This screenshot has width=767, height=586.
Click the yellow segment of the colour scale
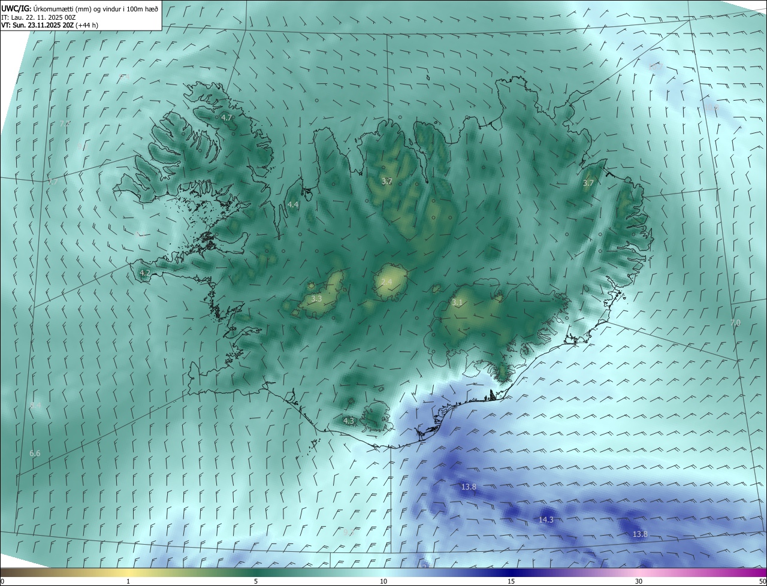[128, 572]
